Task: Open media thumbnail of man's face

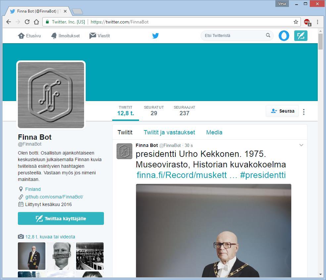Action: [61, 256]
